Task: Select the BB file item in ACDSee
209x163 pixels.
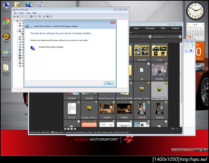Action: (142, 71)
